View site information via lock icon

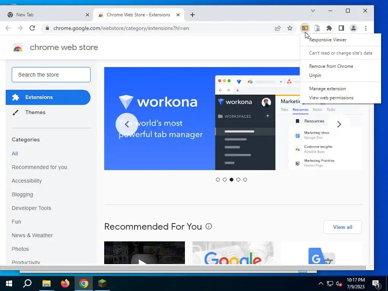click(x=47, y=28)
